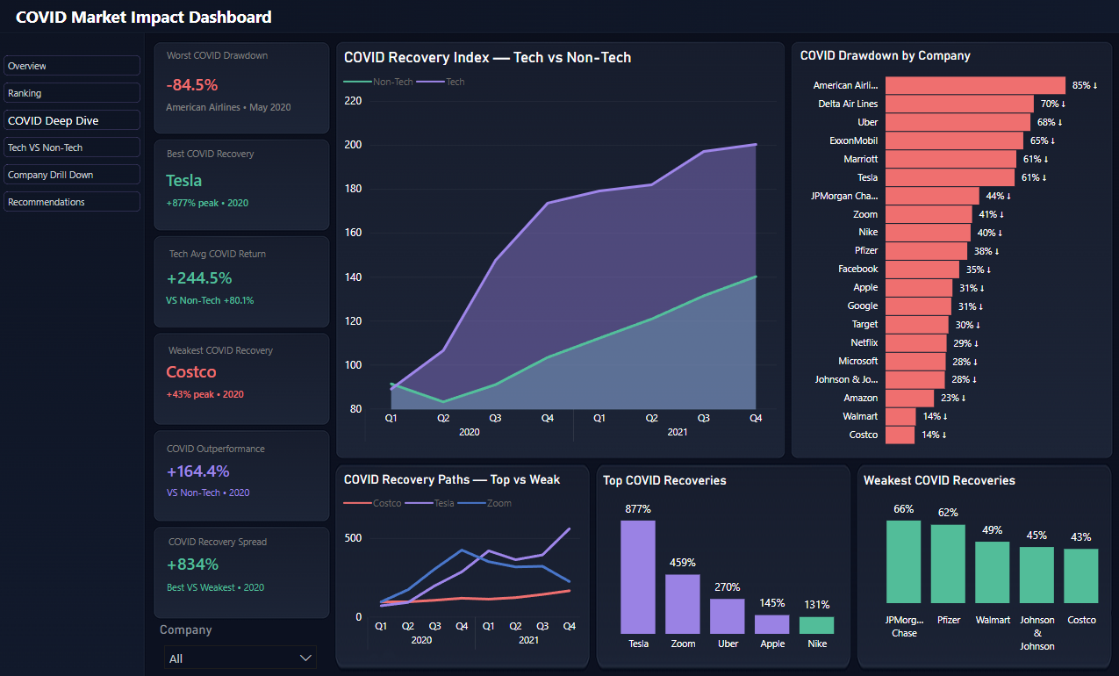Select COVID Deep Dive navigation button
This screenshot has width=1119, height=676.
[x=72, y=120]
